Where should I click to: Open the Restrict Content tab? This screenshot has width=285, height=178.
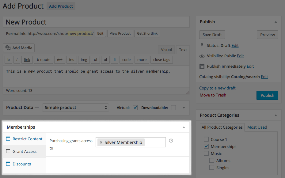click(27, 139)
